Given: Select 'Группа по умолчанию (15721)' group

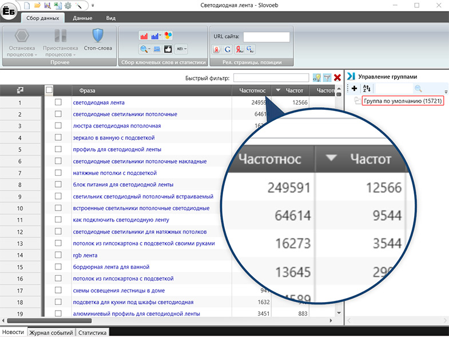Looking at the screenshot, I should tap(403, 101).
